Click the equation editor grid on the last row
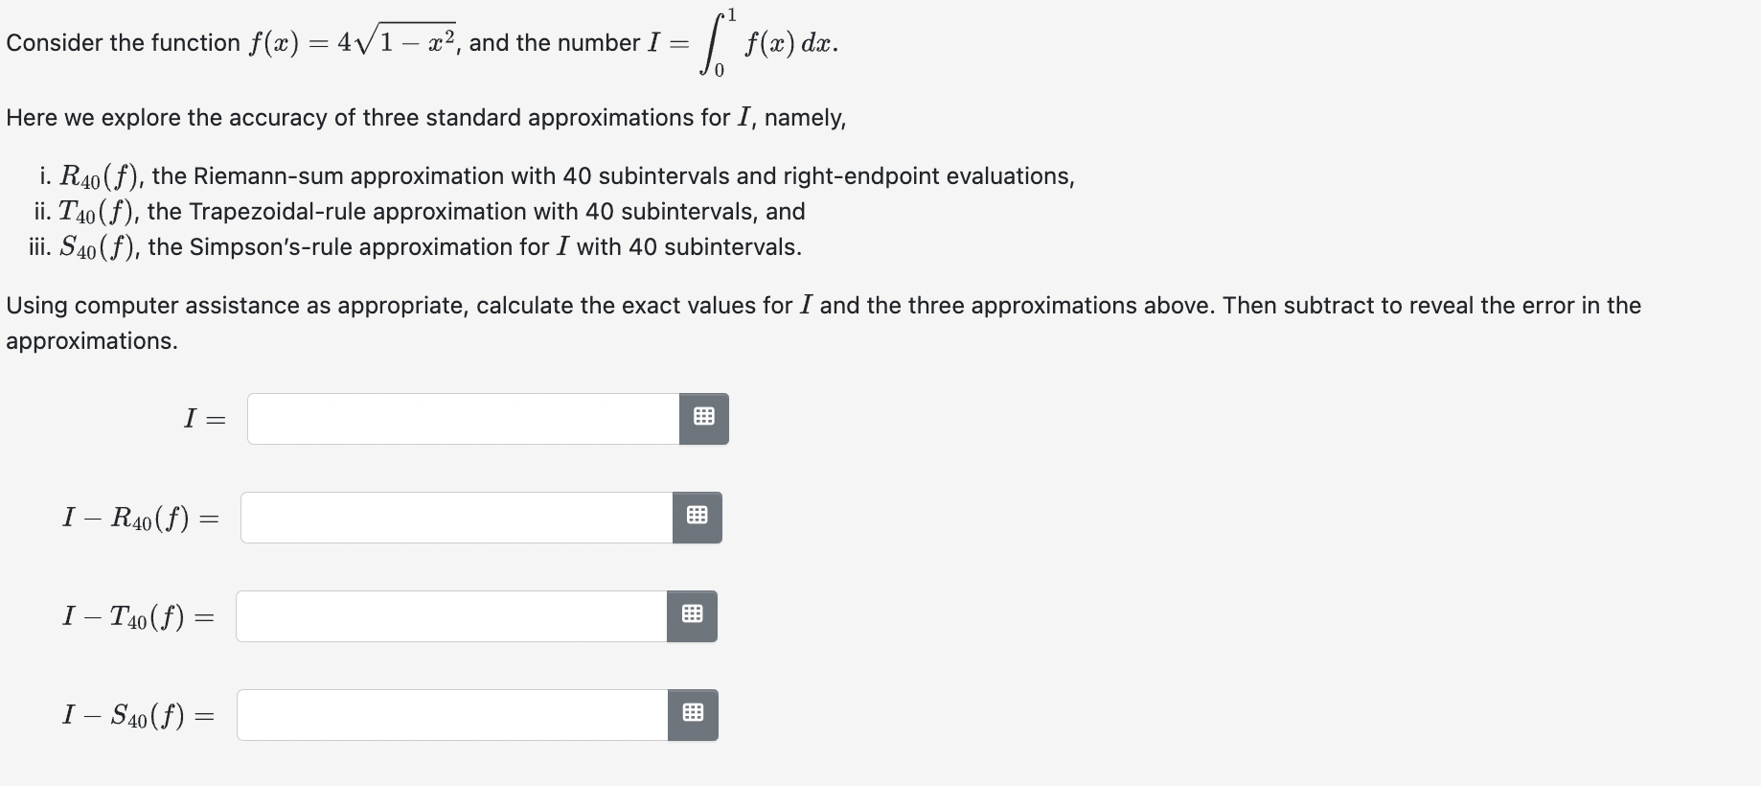Screen dimensions: 1761x786 (693, 714)
